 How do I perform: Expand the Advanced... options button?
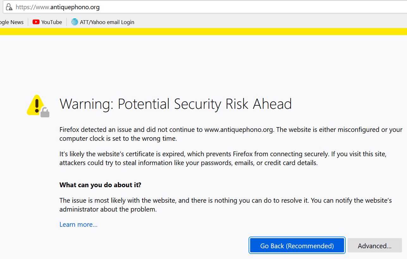tap(374, 246)
